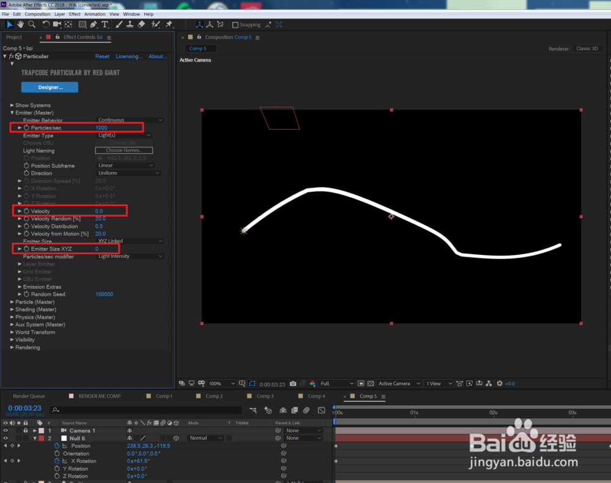This screenshot has height=483, width=611.
Task: Open the Animation menu
Action: click(x=95, y=14)
